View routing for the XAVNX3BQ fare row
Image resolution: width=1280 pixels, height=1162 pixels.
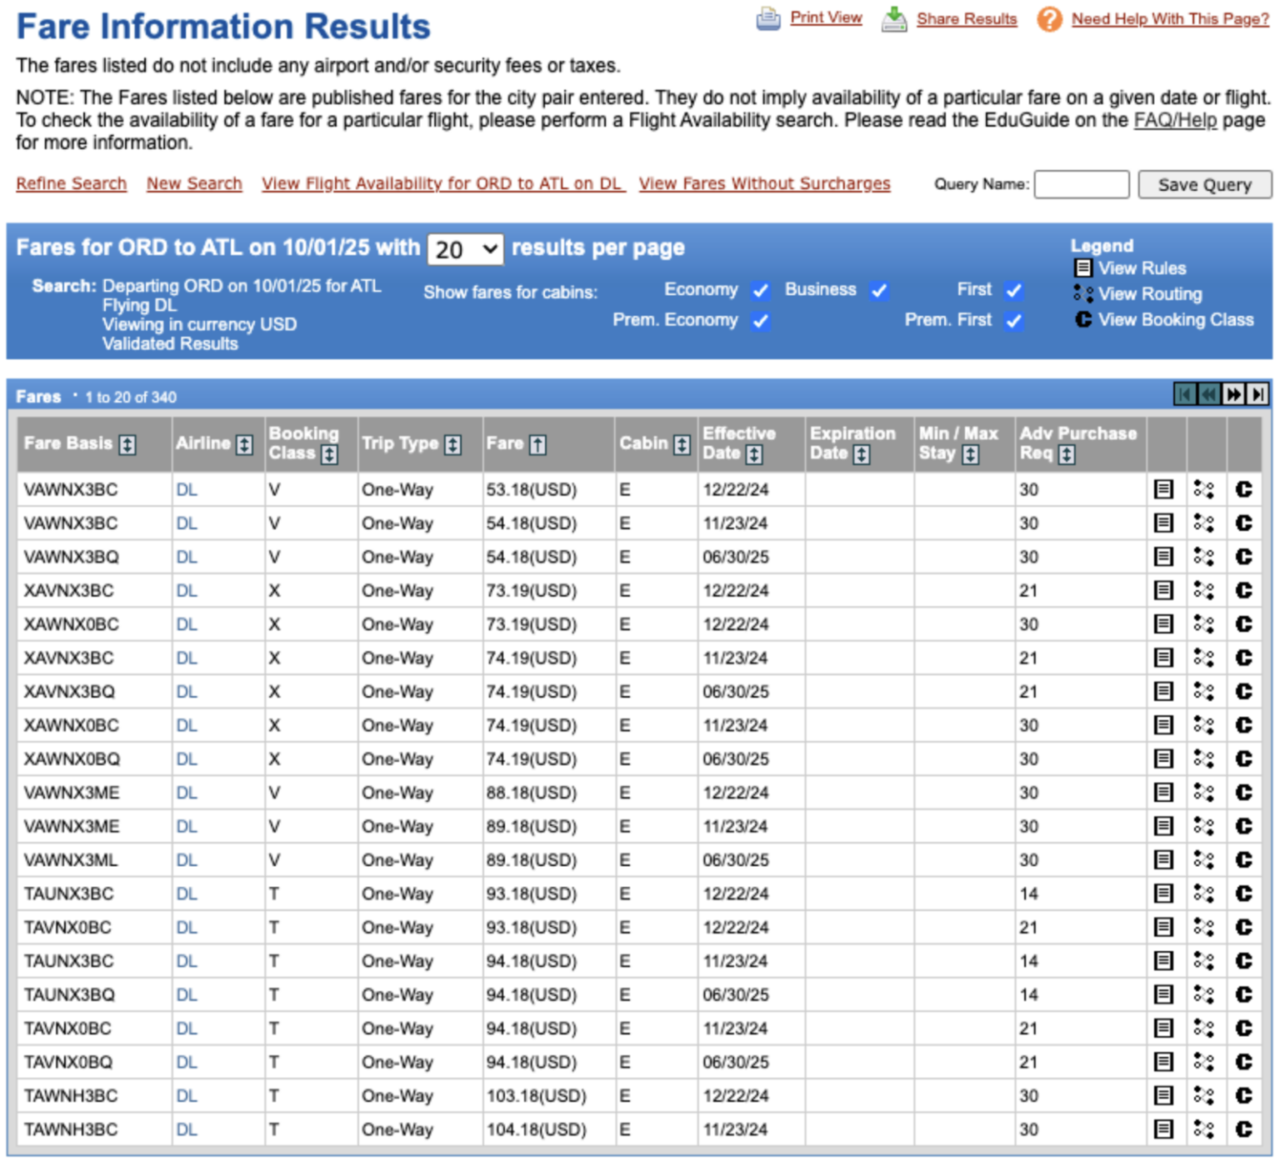click(1203, 691)
